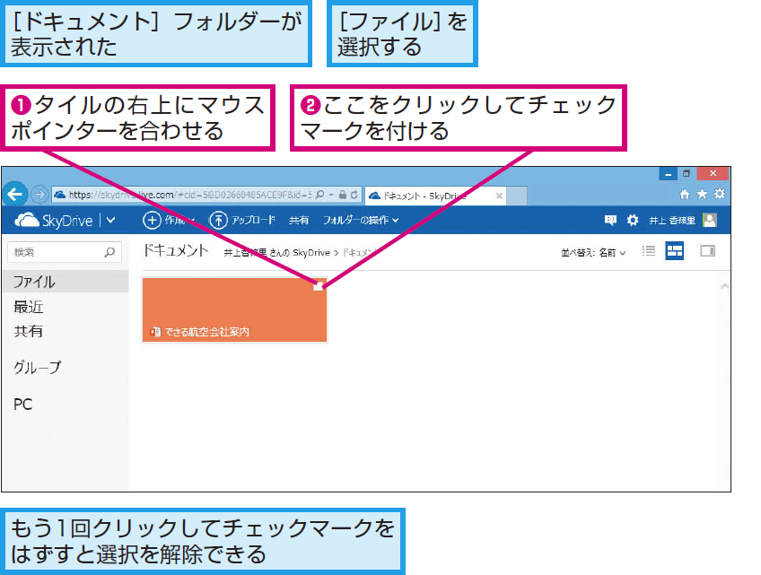Click the 井上 account name
The width and height of the screenshot is (761, 575).
[x=672, y=221]
